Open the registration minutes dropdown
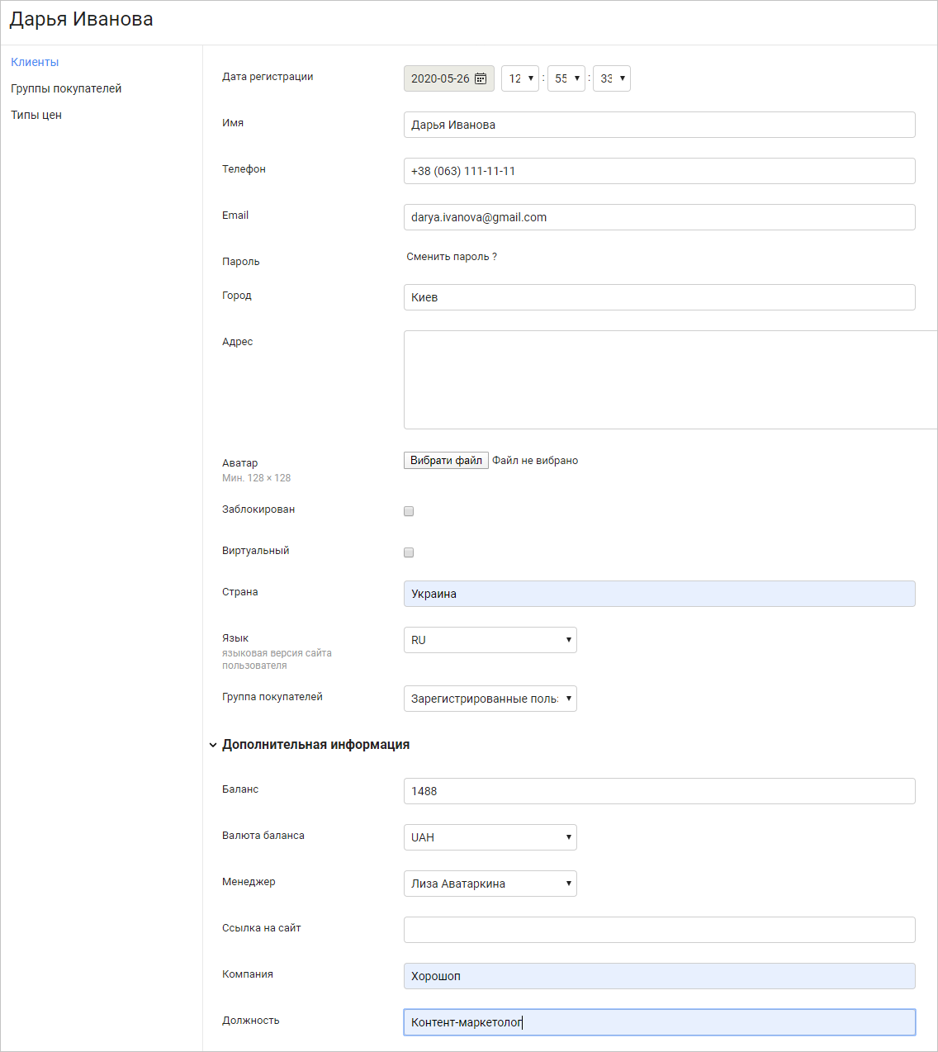The width and height of the screenshot is (938, 1052). [x=566, y=78]
